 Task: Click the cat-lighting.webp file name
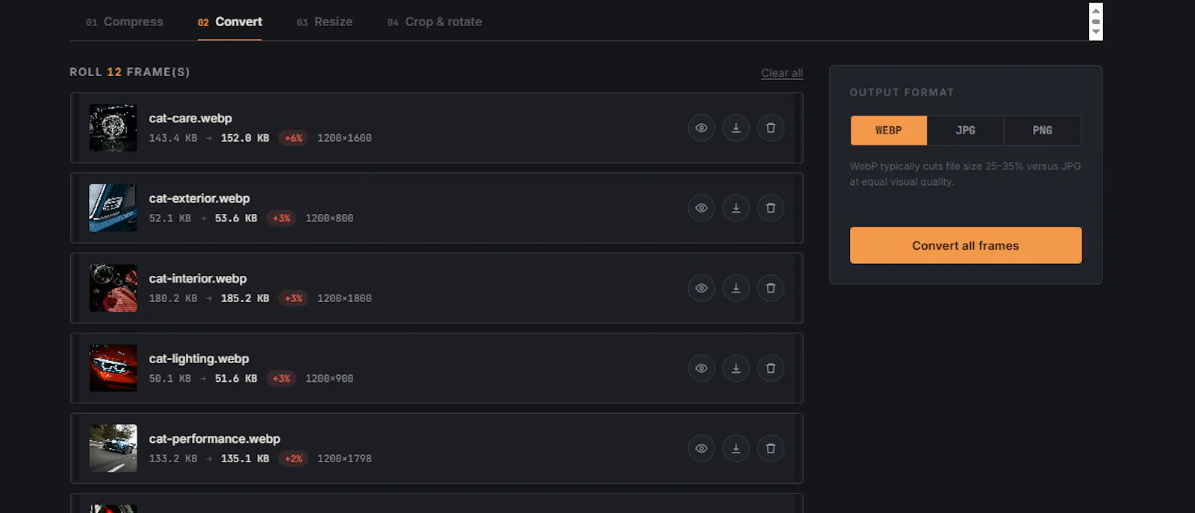(x=199, y=359)
